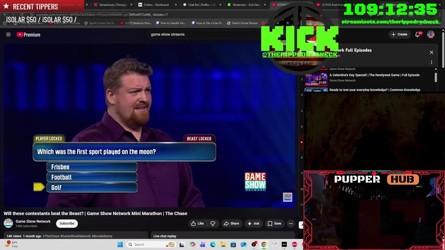Click the #TheChase hashtag
The image size is (445, 250).
tap(51, 236)
